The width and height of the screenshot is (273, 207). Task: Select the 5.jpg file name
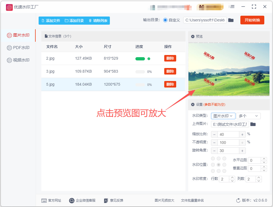pyautogui.click(x=50, y=84)
